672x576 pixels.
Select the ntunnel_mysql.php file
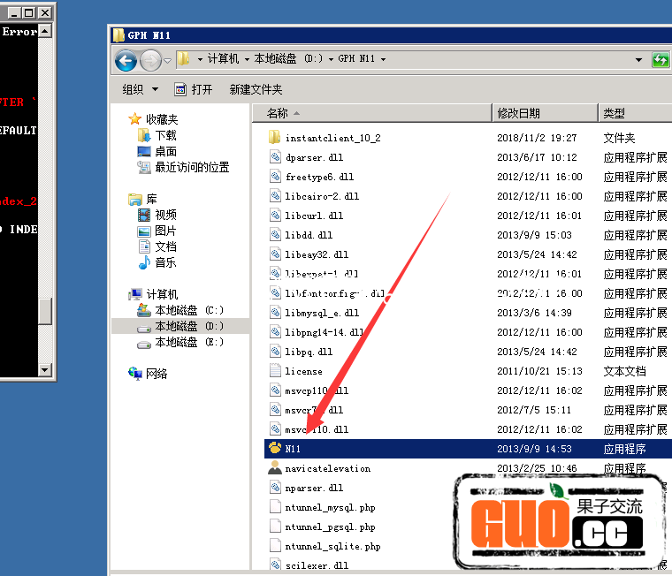pos(330,507)
